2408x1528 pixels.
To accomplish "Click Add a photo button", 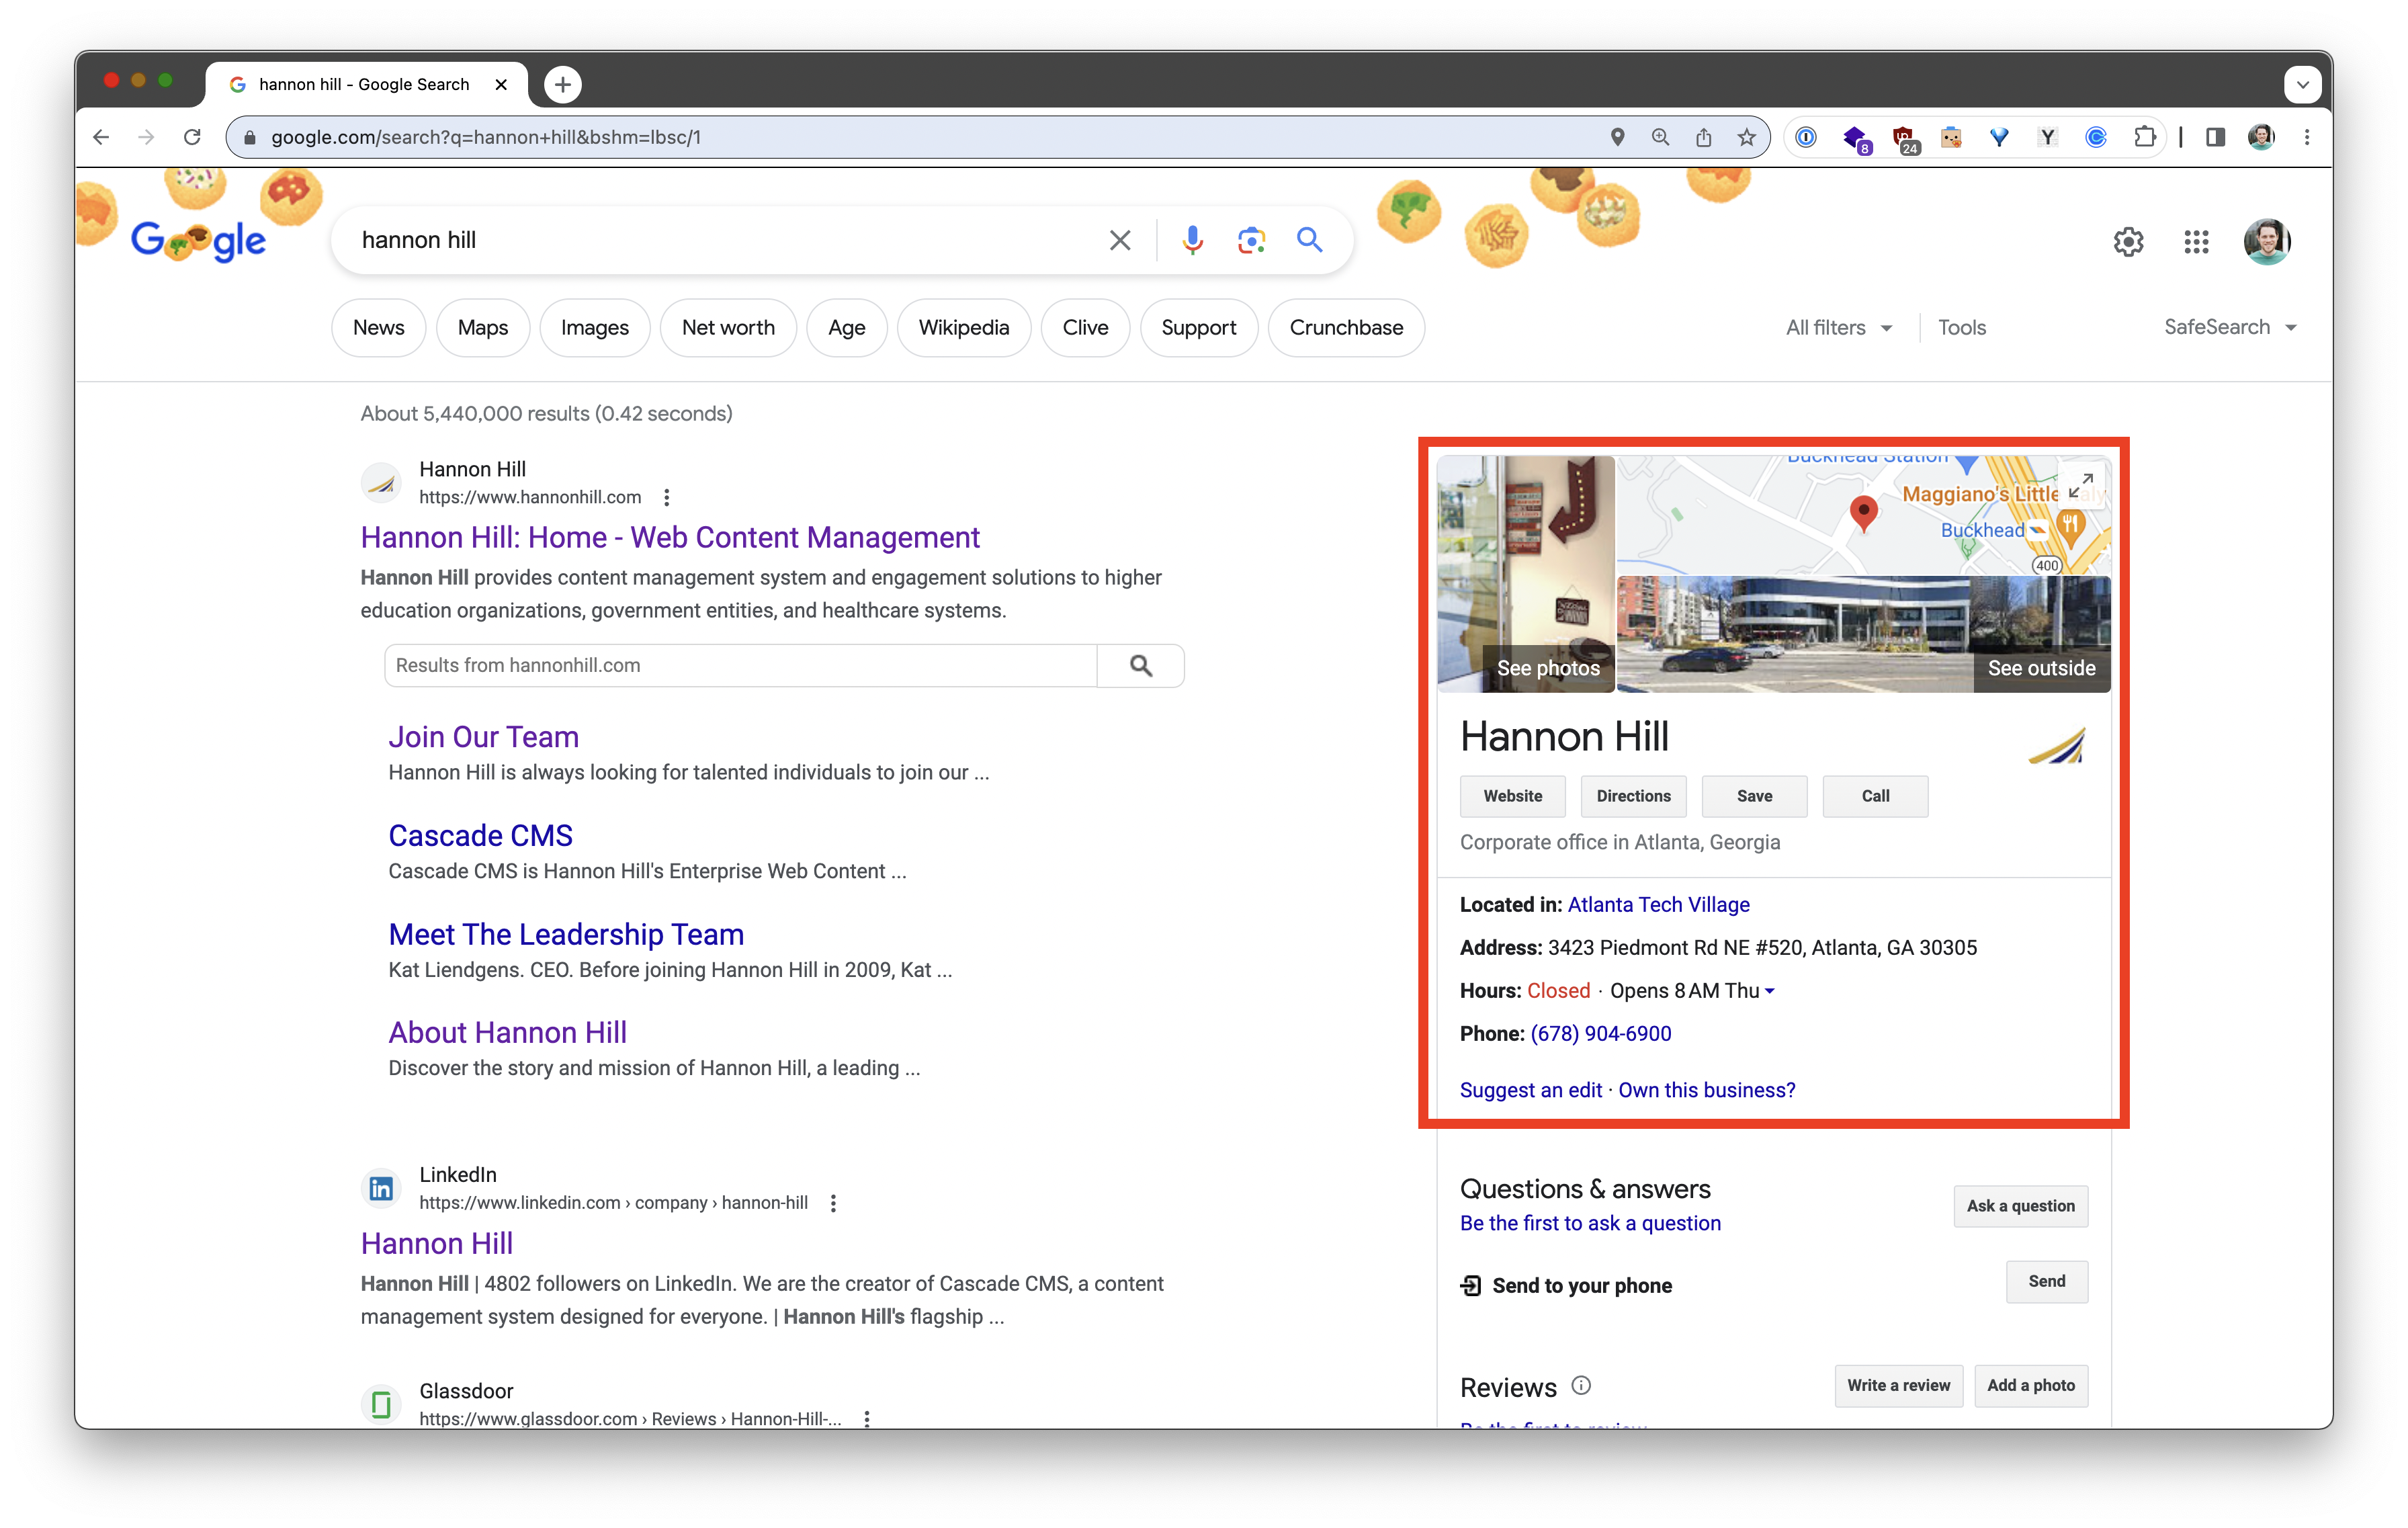I will (x=2030, y=1385).
